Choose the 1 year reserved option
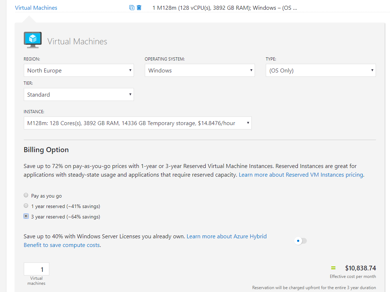The height and width of the screenshot is (292, 390). pyautogui.click(x=26, y=206)
